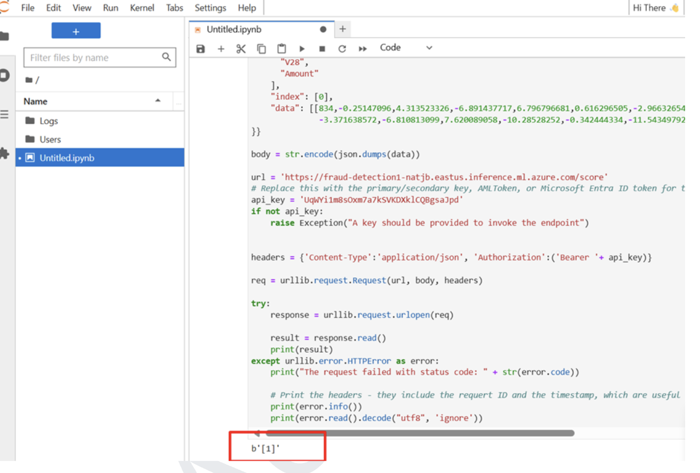Save the notebook with the disk icon
The width and height of the screenshot is (700, 473).
tap(201, 48)
